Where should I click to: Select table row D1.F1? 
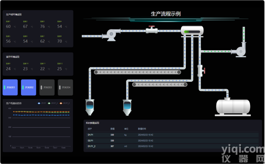(x=172, y=135)
